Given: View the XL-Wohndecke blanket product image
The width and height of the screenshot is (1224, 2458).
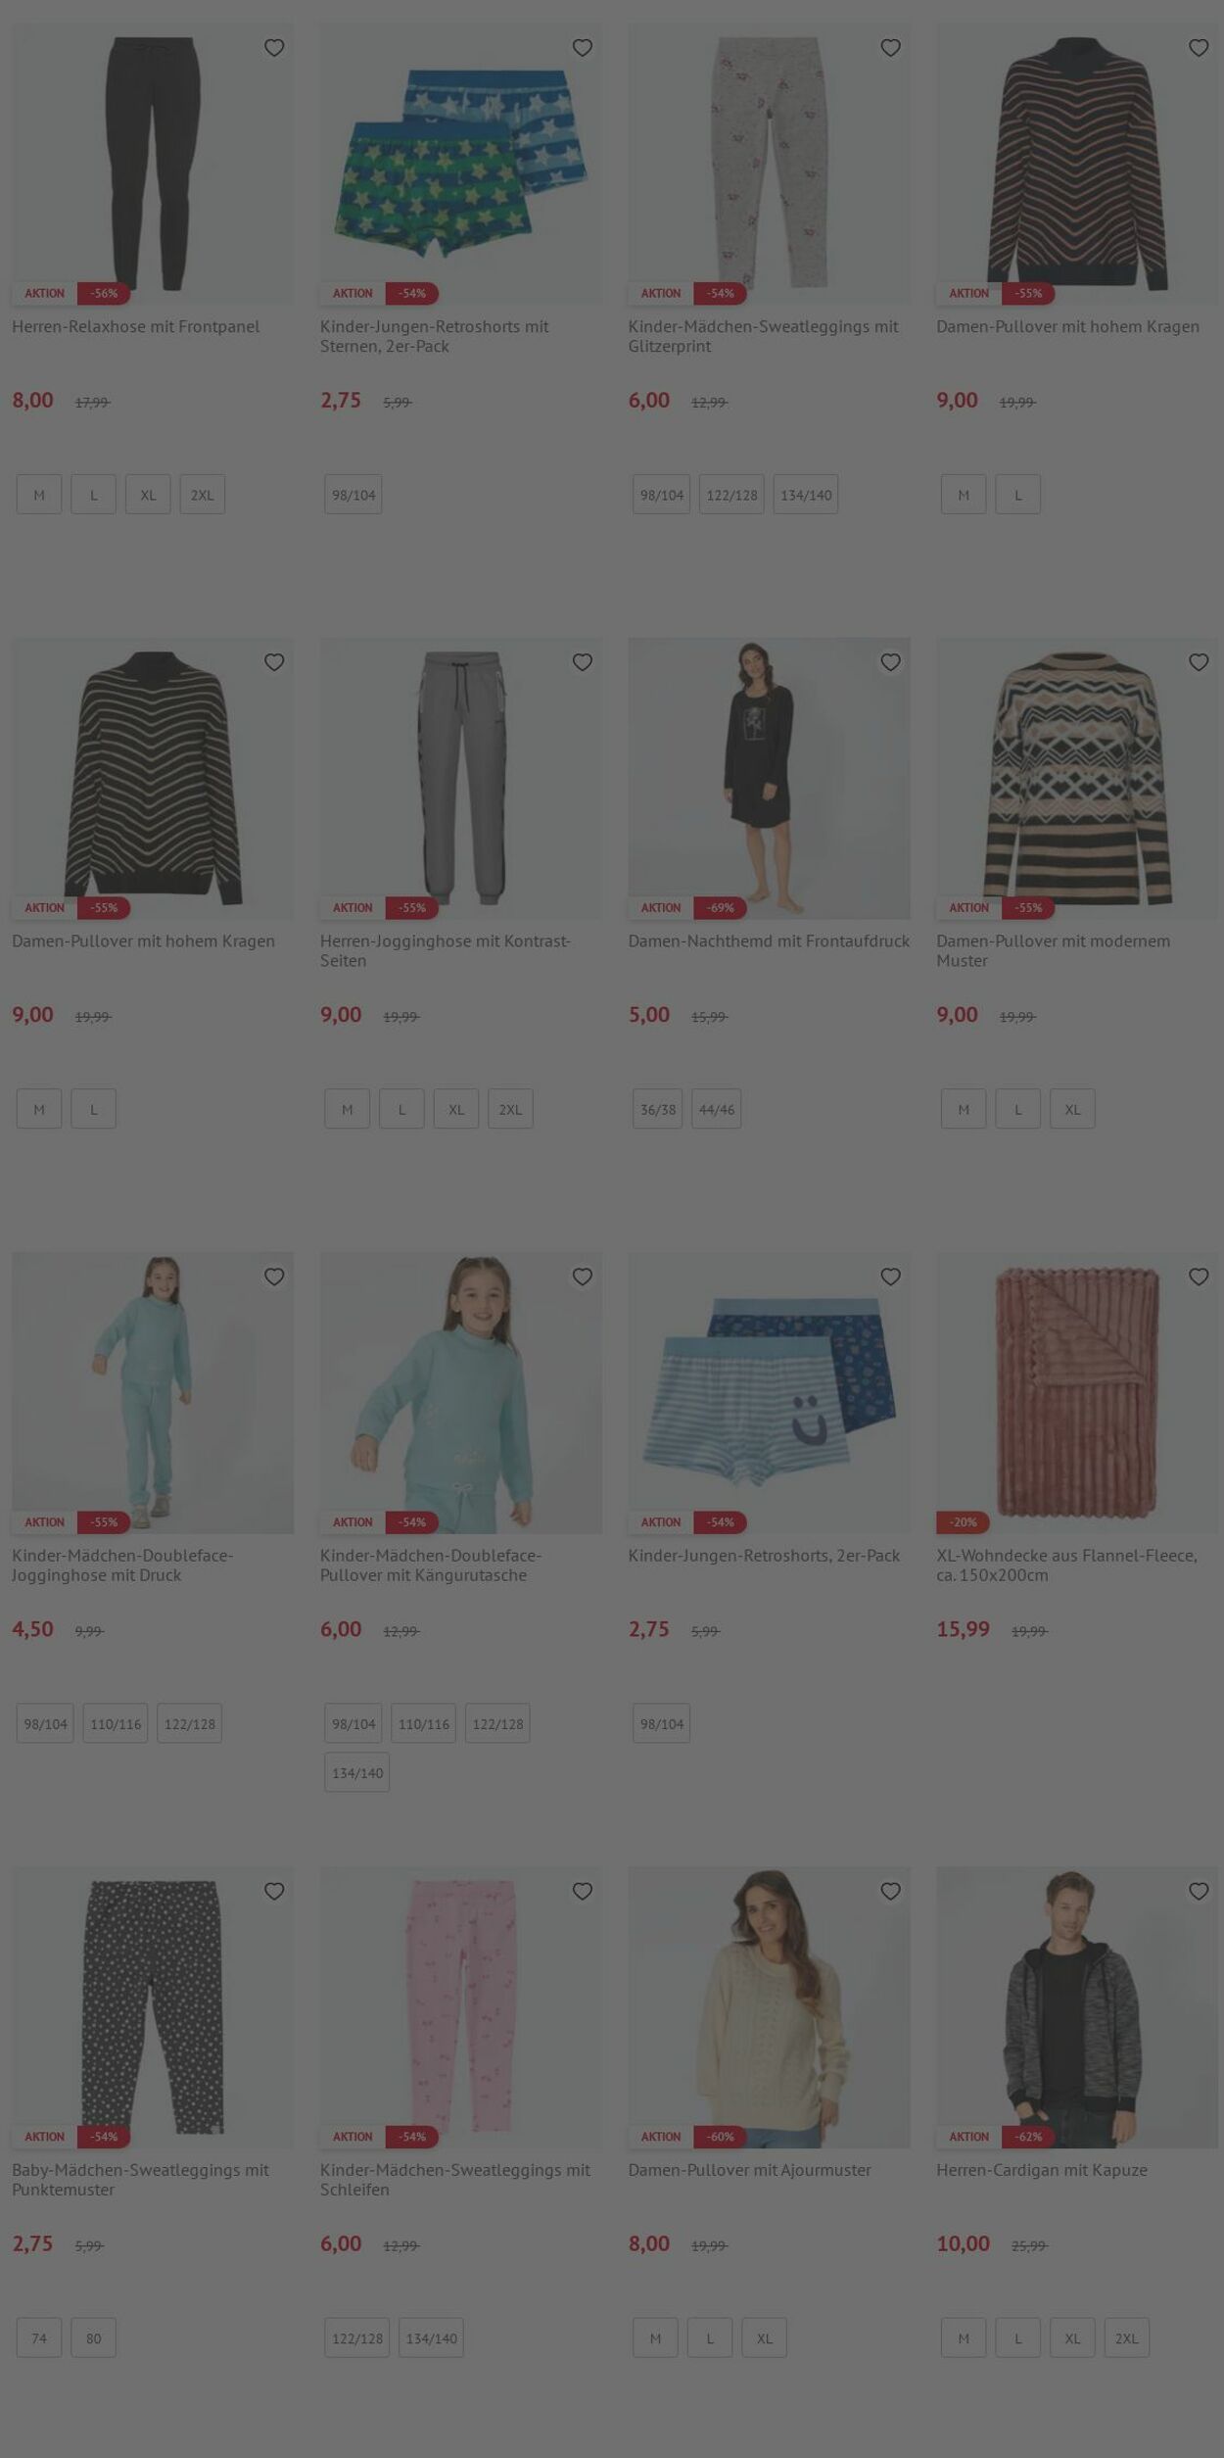Looking at the screenshot, I should coord(1077,1393).
